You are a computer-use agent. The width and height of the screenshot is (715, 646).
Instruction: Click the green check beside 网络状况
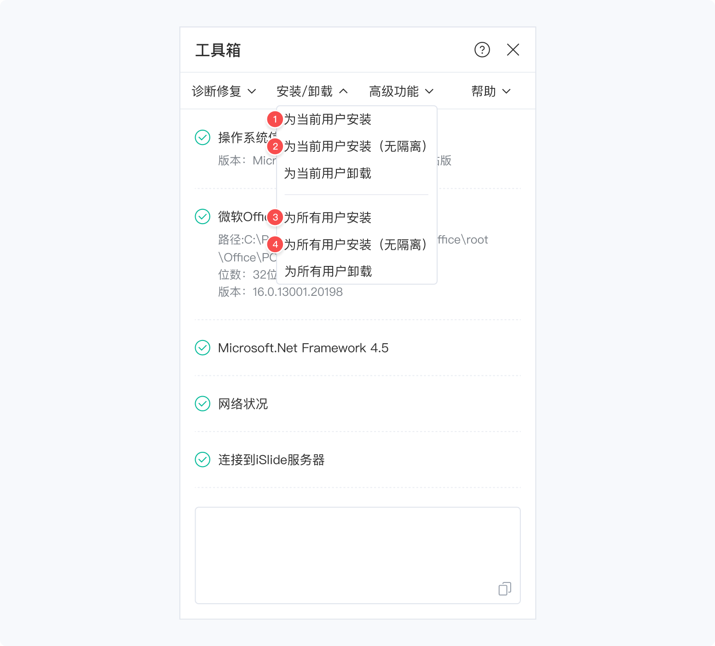202,404
